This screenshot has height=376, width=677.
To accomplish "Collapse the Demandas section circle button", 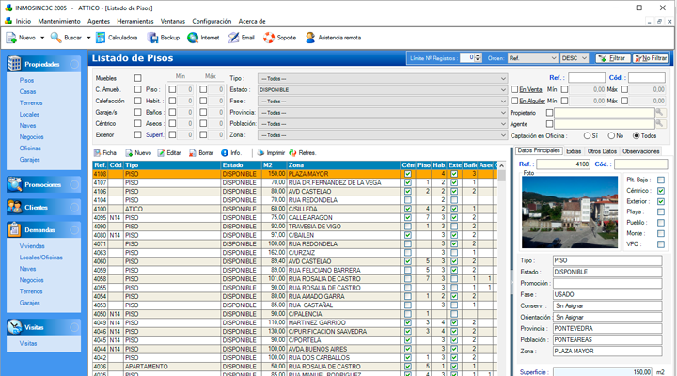I will 74,229.
